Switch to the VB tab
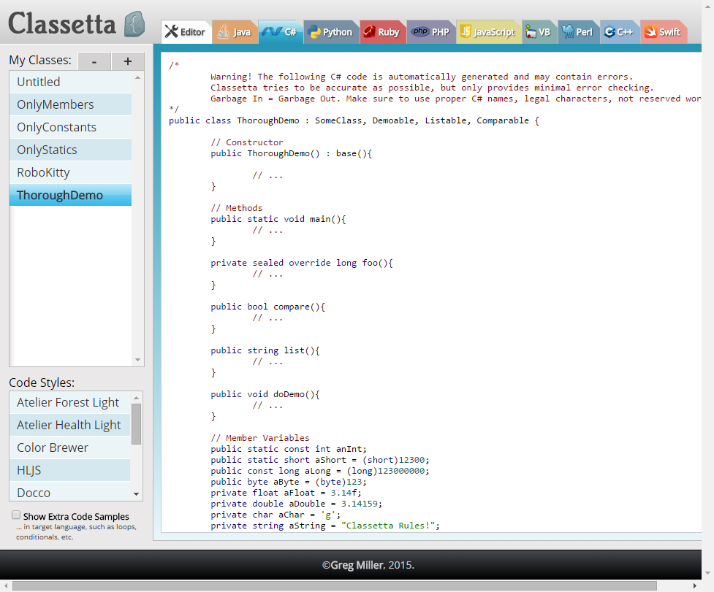This screenshot has height=592, width=714. pos(539,31)
